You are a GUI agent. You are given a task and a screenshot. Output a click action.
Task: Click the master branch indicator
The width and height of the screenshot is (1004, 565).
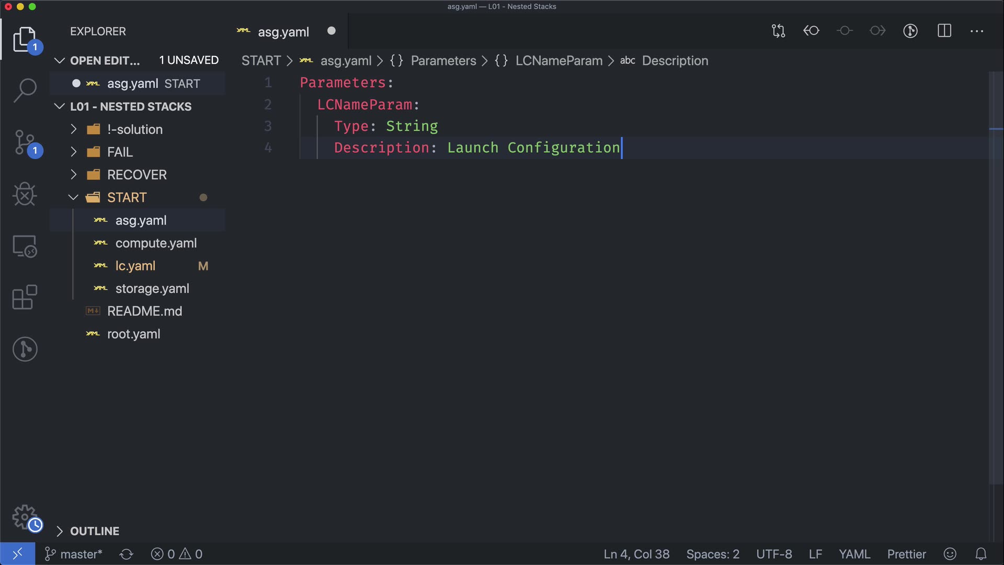pyautogui.click(x=74, y=554)
